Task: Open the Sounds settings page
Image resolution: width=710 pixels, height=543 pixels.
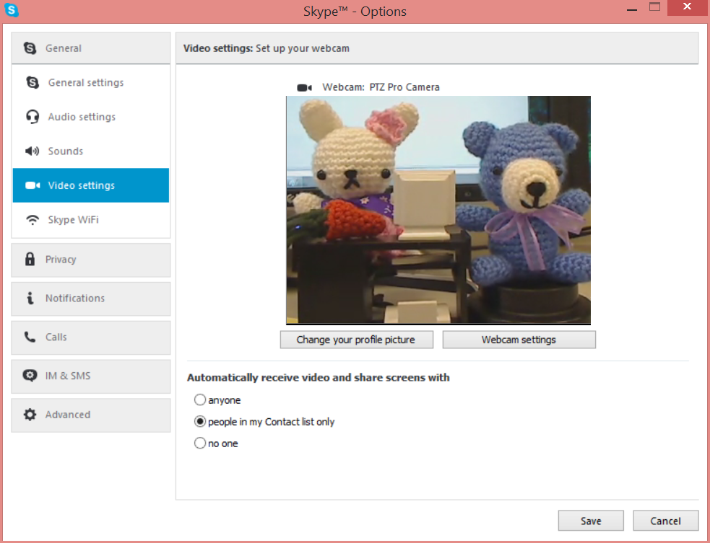Action: click(x=90, y=151)
